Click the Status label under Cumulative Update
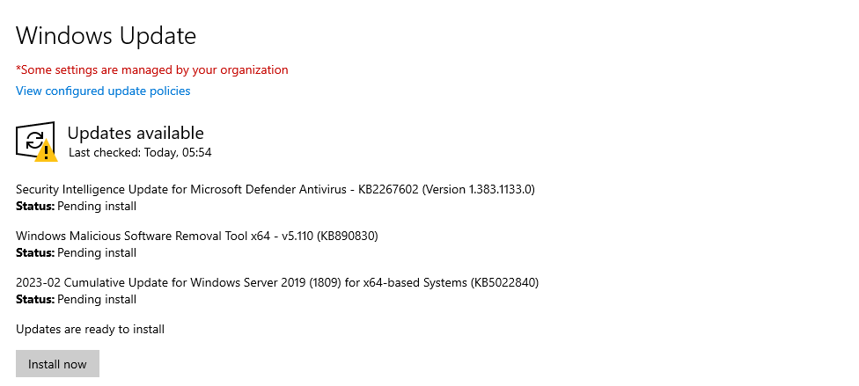The image size is (859, 386). tap(35, 299)
